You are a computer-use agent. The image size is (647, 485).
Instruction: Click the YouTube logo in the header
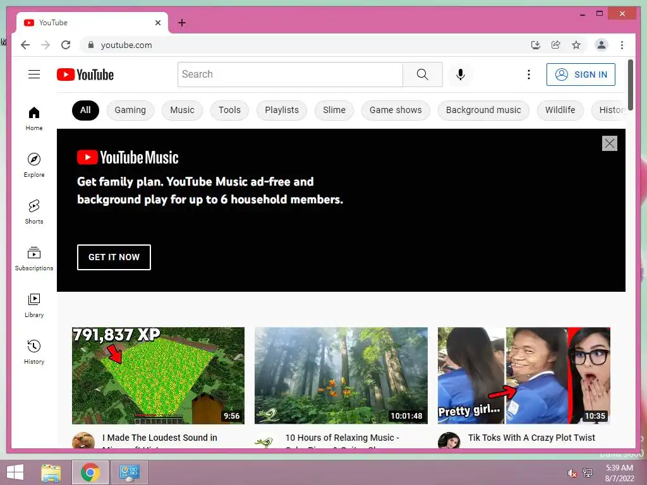pyautogui.click(x=85, y=75)
